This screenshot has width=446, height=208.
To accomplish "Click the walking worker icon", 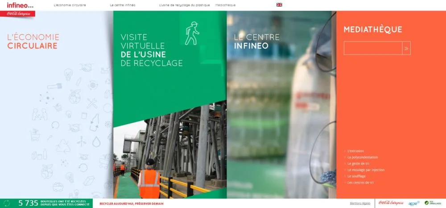I will 192,33.
